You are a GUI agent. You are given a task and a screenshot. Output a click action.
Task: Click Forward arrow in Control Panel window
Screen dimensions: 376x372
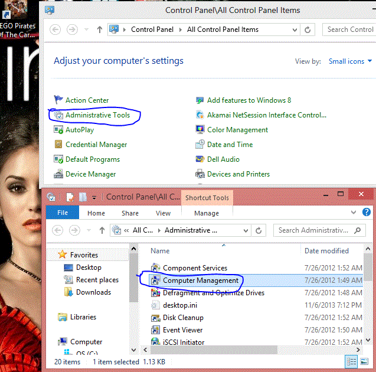click(72, 30)
